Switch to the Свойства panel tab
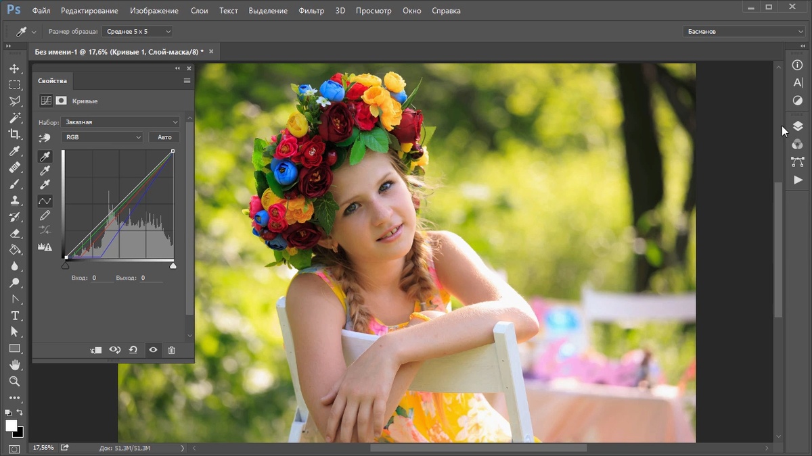This screenshot has height=456, width=812. (x=52, y=81)
